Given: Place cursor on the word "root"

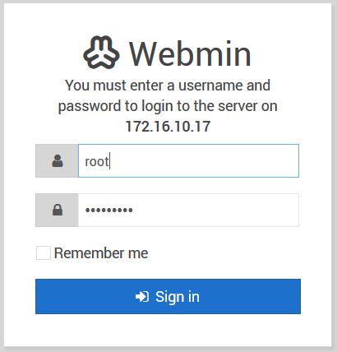Looking at the screenshot, I should pos(97,161).
